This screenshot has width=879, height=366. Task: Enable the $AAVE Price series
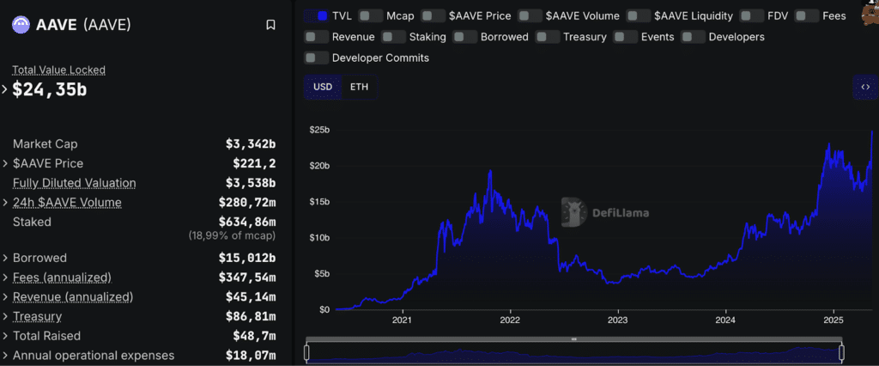coord(433,15)
